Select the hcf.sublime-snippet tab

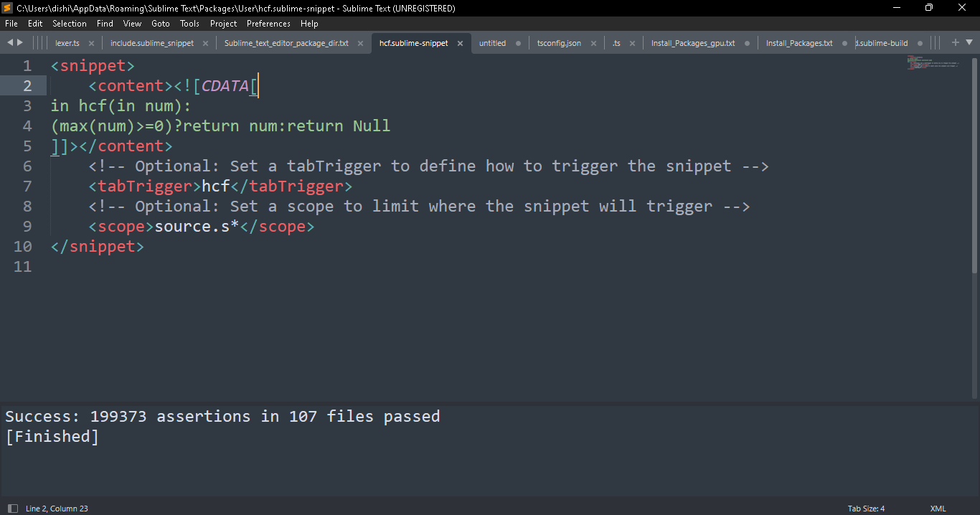pos(414,43)
